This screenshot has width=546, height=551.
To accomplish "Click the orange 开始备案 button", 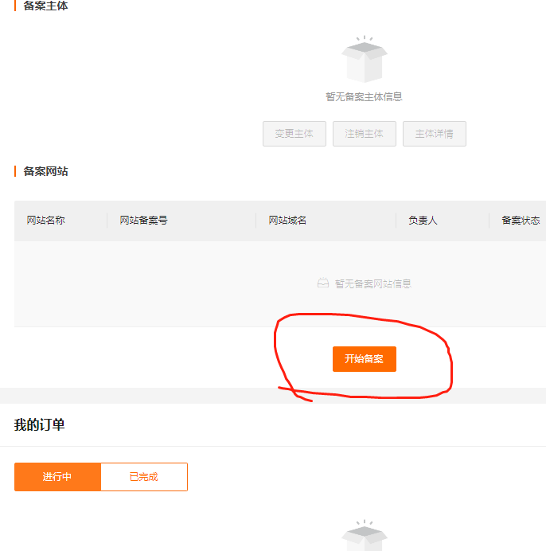I will click(364, 359).
